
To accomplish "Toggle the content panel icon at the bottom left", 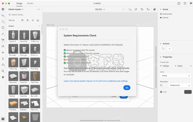I will tap(3, 119).
